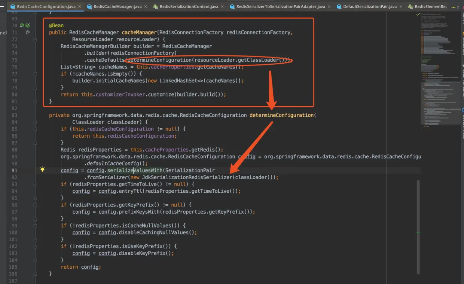Click customizerInvoker on line 80
464x284 pixels.
click(x=120, y=95)
